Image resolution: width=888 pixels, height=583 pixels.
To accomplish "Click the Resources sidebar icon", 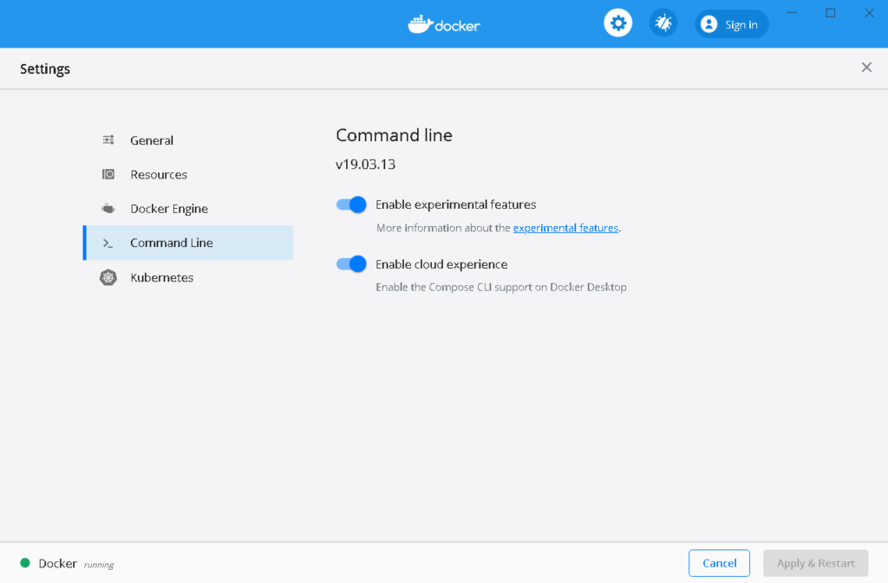I will (x=108, y=174).
